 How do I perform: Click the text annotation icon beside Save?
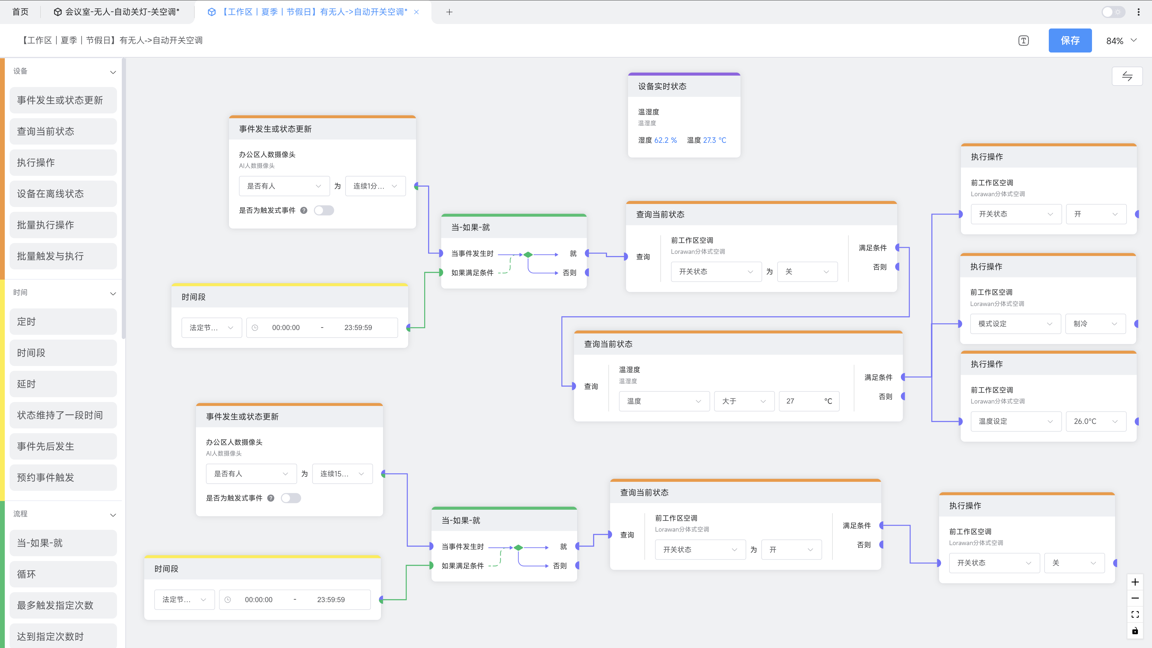pos(1023,41)
